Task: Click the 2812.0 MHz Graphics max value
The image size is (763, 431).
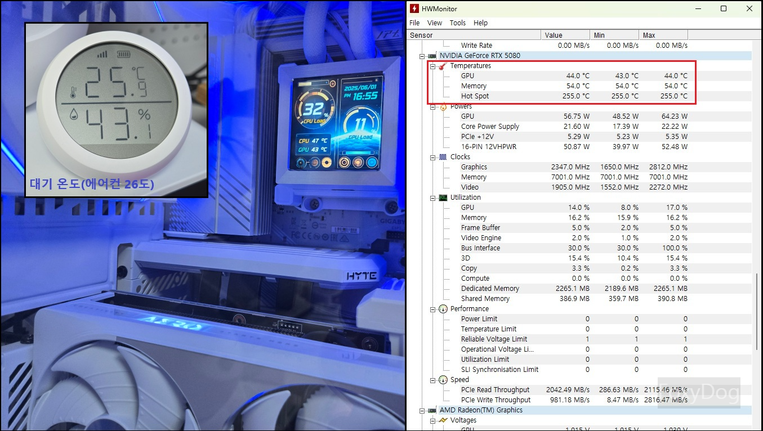Action: tap(668, 167)
